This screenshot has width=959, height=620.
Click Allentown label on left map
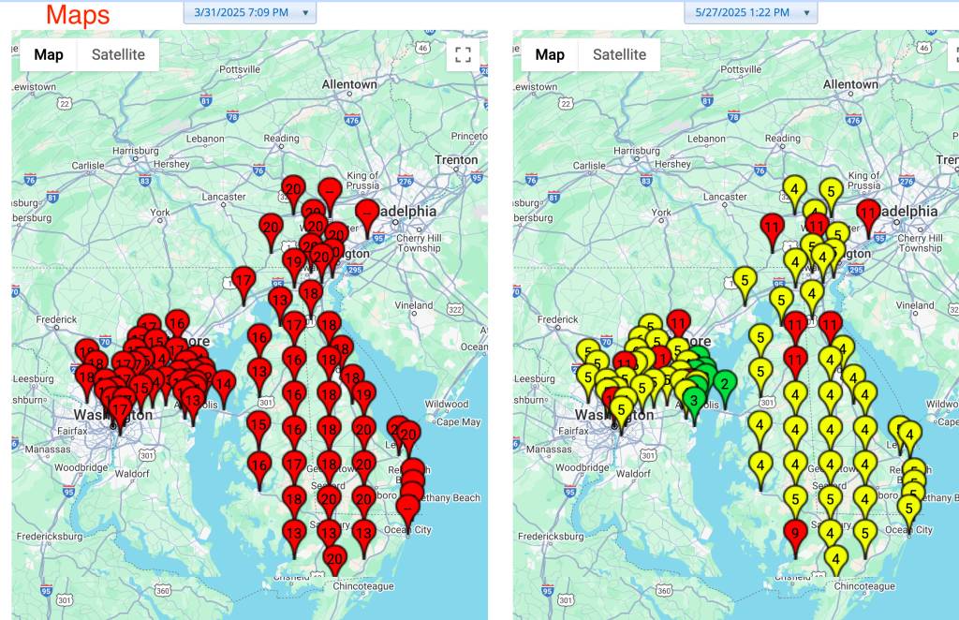click(x=349, y=84)
